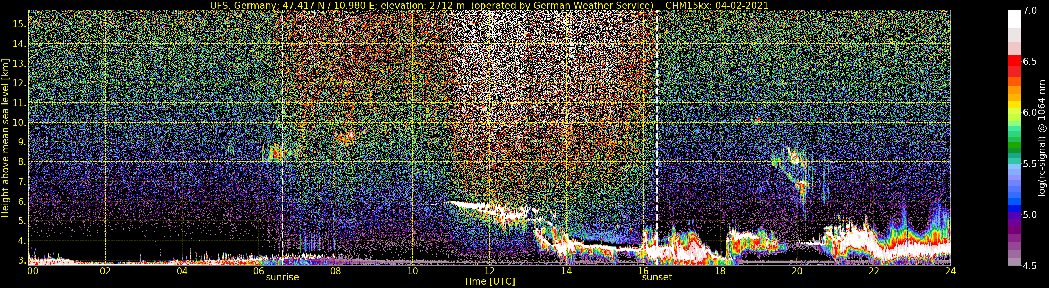Image resolution: width=1049 pixels, height=288 pixels.
Task: Click the '12.' height axis tick label
Action: coord(19,83)
